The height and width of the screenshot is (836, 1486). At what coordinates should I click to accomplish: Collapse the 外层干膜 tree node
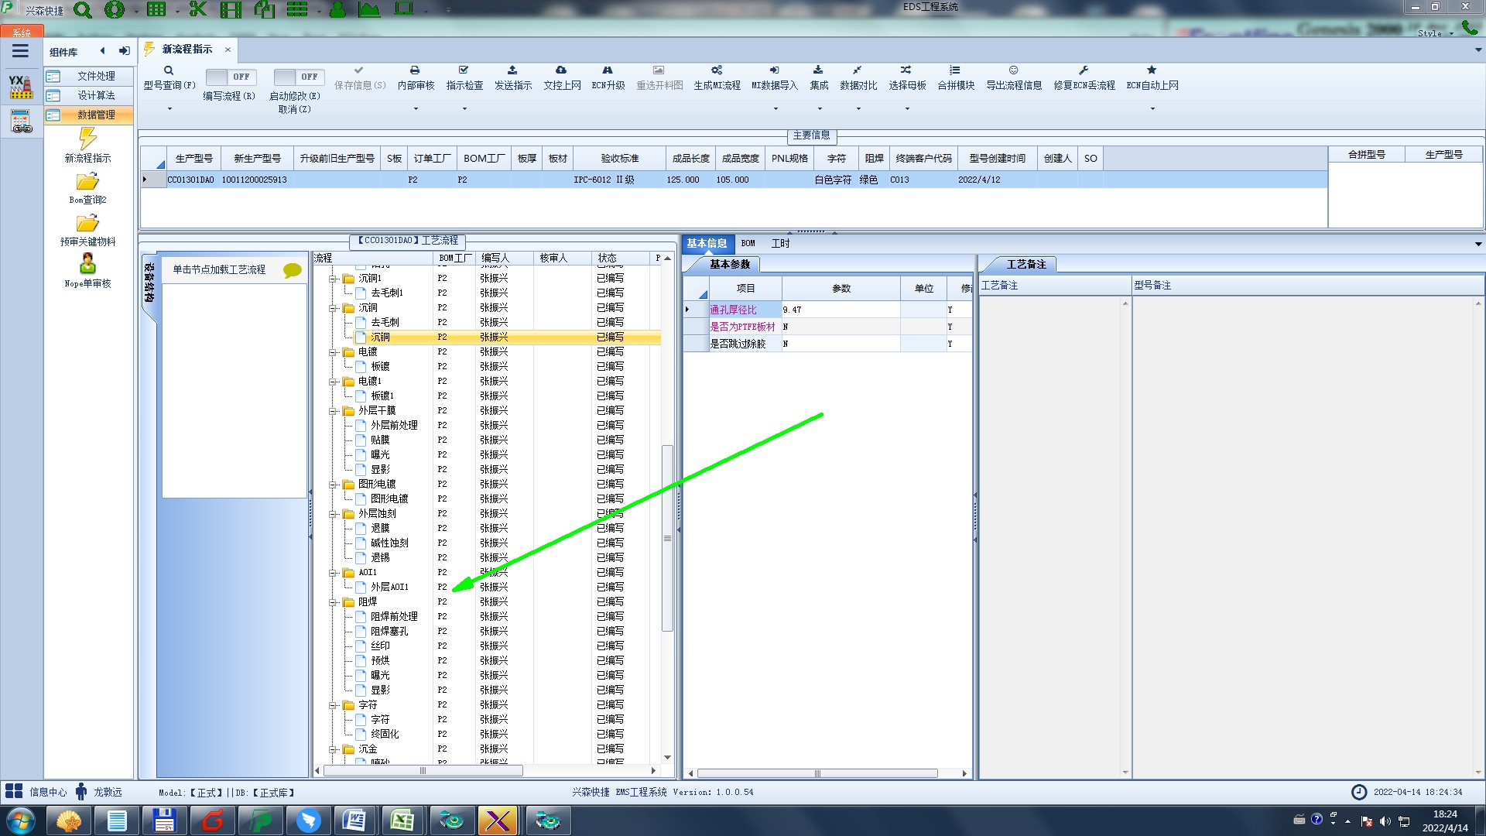(x=333, y=411)
